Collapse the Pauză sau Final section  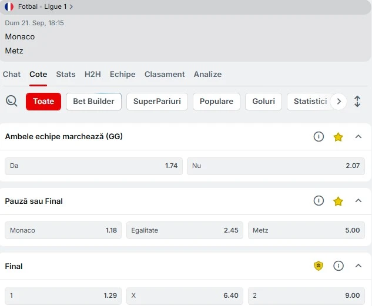(358, 201)
